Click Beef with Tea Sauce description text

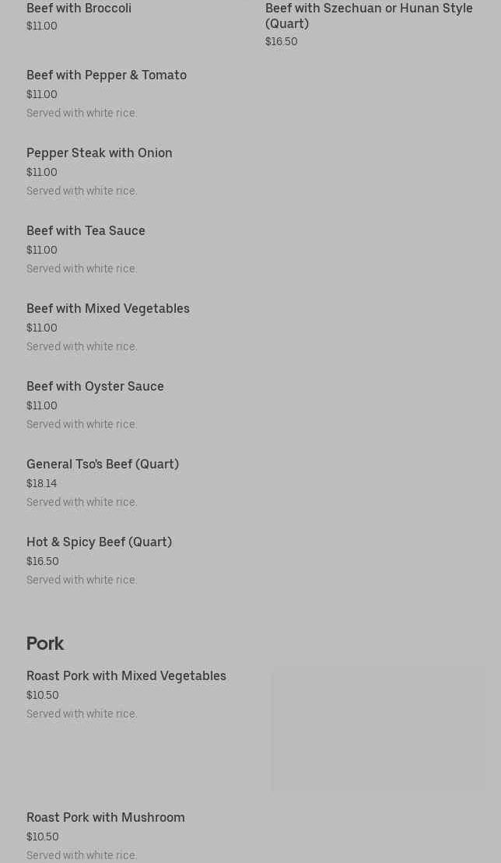coord(82,269)
